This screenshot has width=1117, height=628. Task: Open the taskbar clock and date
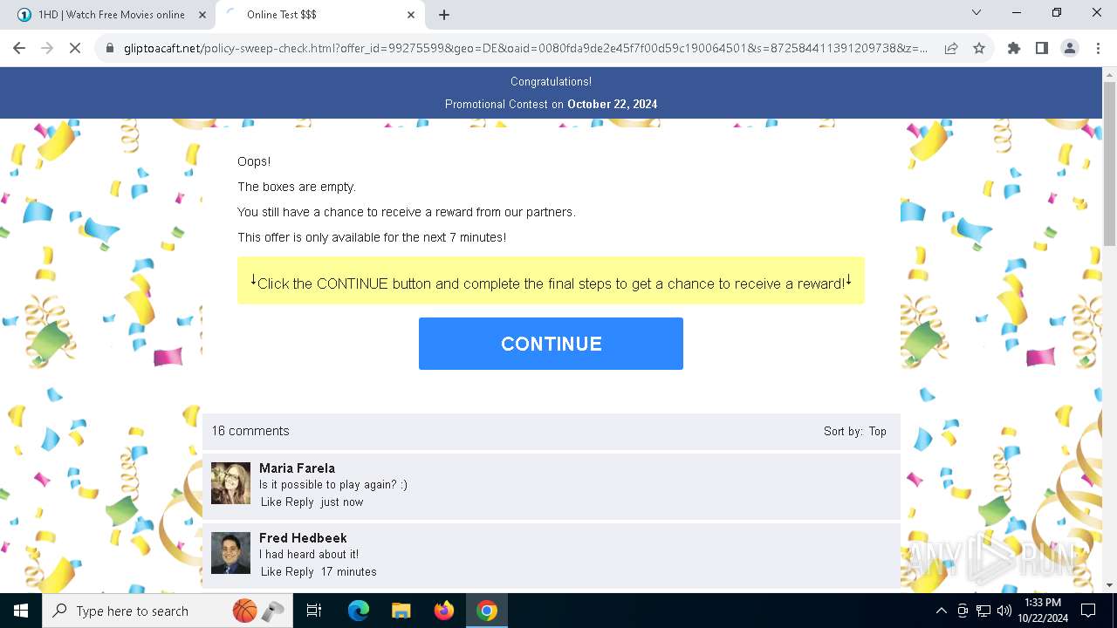point(1043,611)
